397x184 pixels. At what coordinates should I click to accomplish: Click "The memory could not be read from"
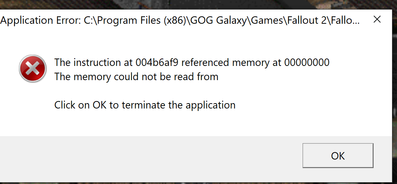[x=136, y=77]
